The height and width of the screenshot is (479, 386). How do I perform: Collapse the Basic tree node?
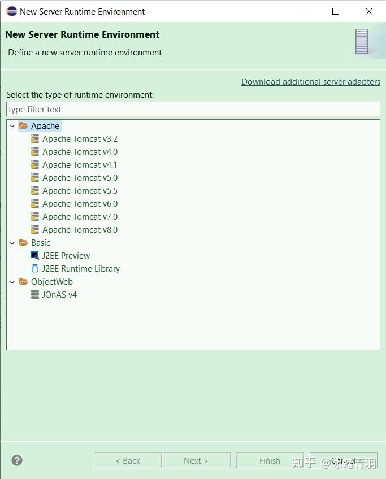click(12, 243)
